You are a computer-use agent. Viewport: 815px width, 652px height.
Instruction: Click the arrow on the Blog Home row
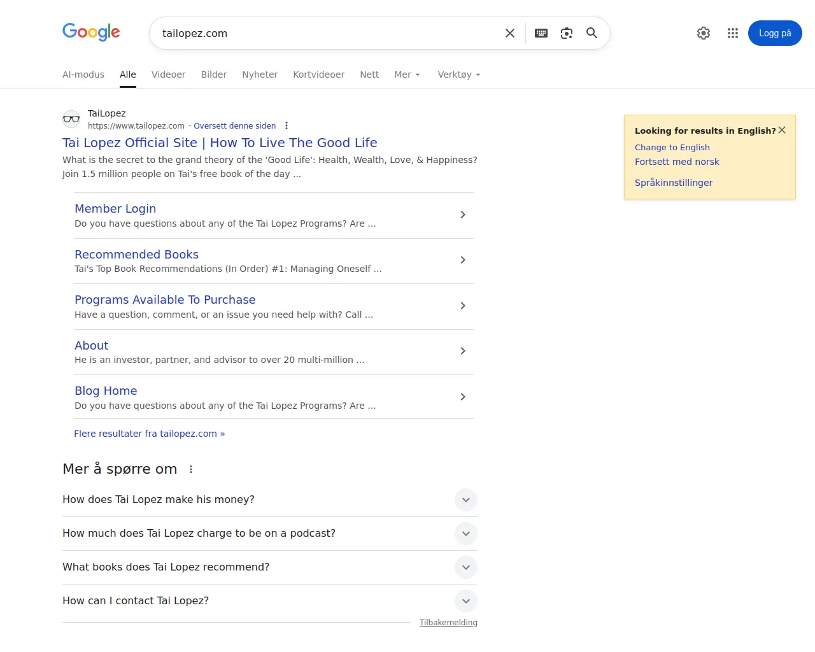click(x=463, y=397)
